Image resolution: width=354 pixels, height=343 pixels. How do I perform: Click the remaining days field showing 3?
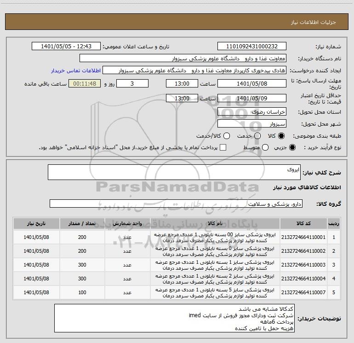coord(132,83)
